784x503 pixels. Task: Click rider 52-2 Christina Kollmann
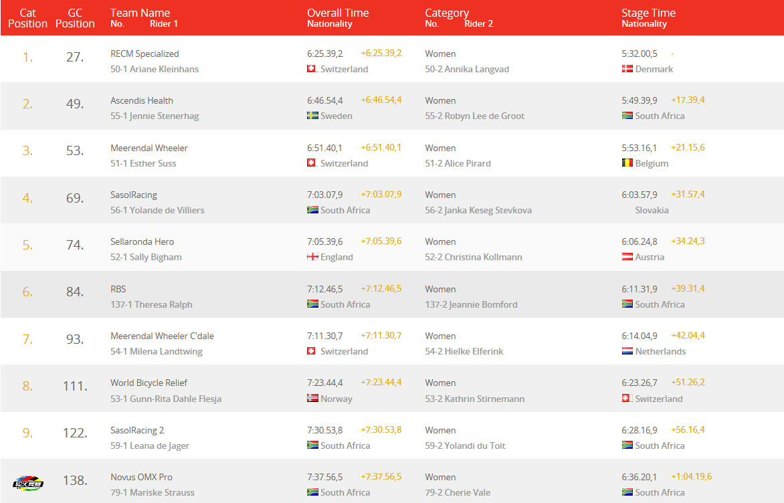coord(474,257)
